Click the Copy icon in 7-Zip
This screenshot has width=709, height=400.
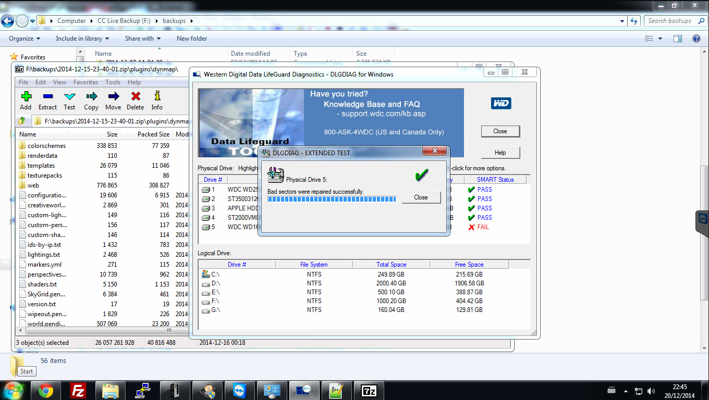coord(91,100)
